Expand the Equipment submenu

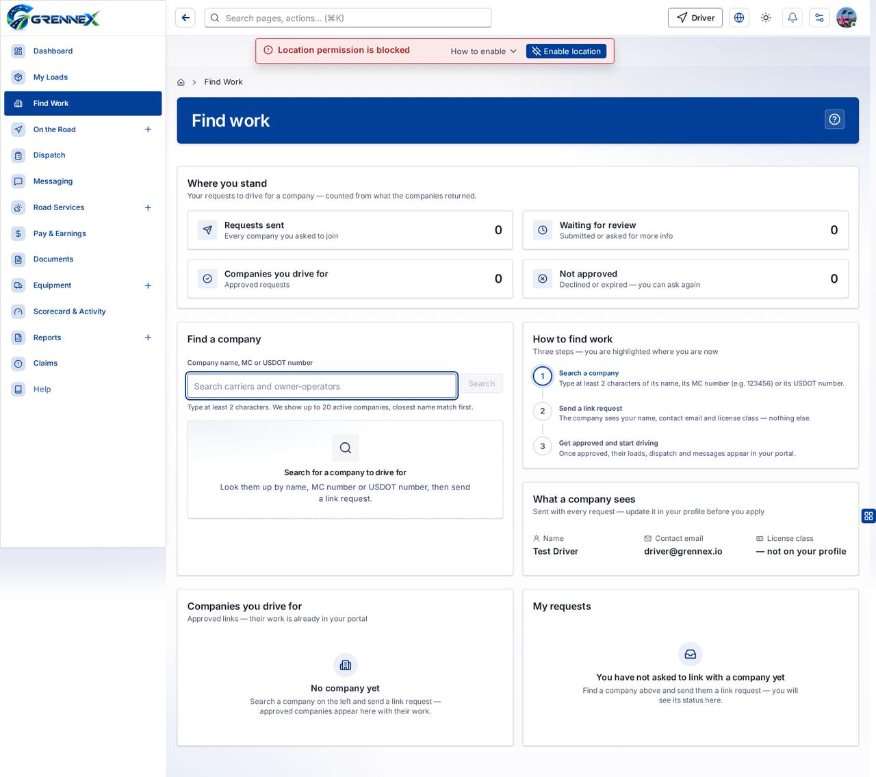148,285
